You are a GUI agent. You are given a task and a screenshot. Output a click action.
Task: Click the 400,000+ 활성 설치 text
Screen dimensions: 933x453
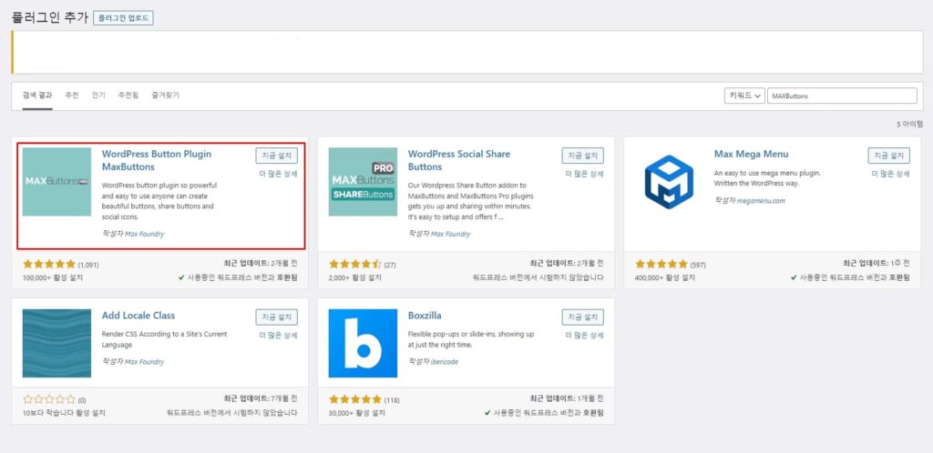(664, 277)
